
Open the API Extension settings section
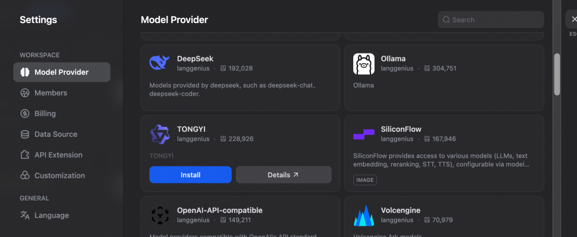[62, 155]
